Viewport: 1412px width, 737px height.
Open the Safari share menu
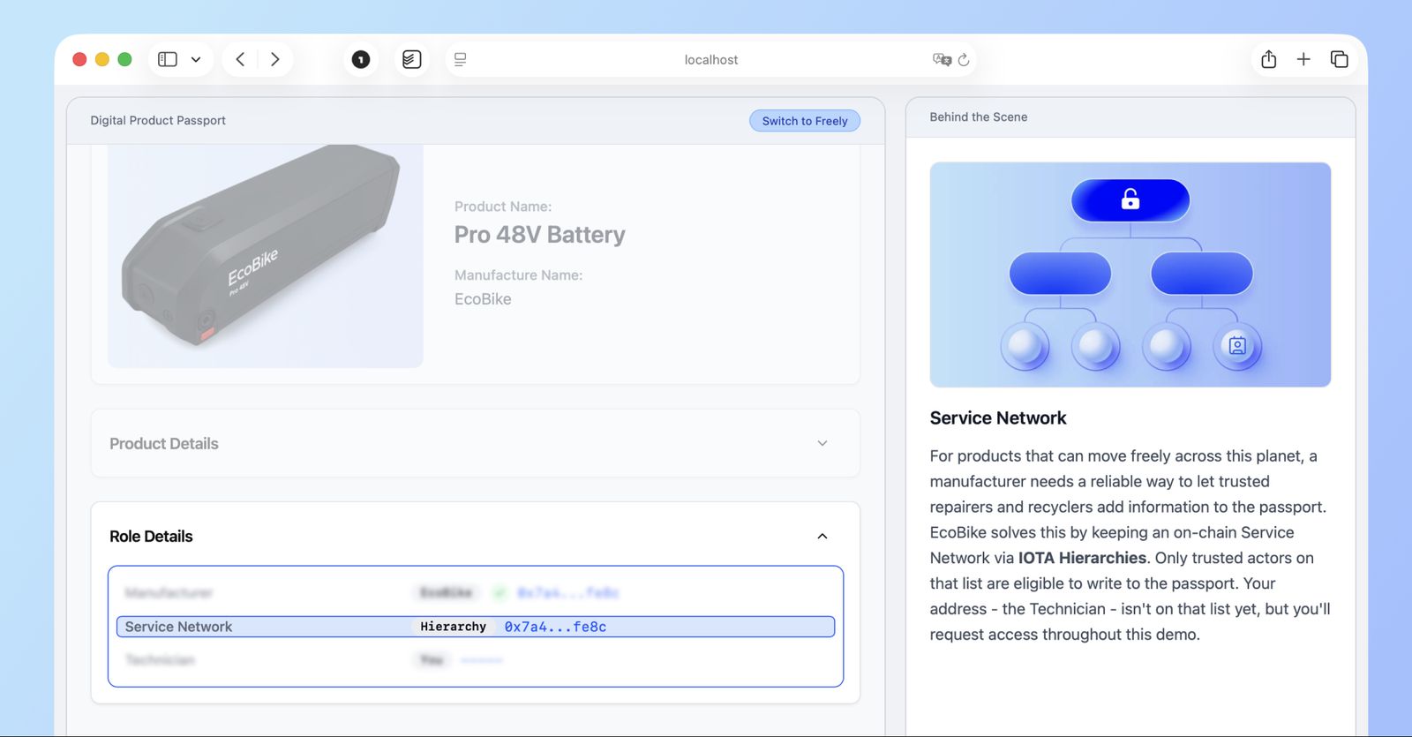pyautogui.click(x=1269, y=59)
